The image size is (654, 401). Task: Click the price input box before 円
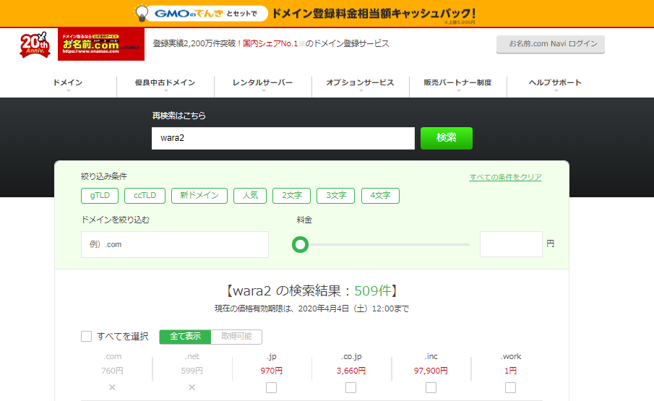pos(511,244)
